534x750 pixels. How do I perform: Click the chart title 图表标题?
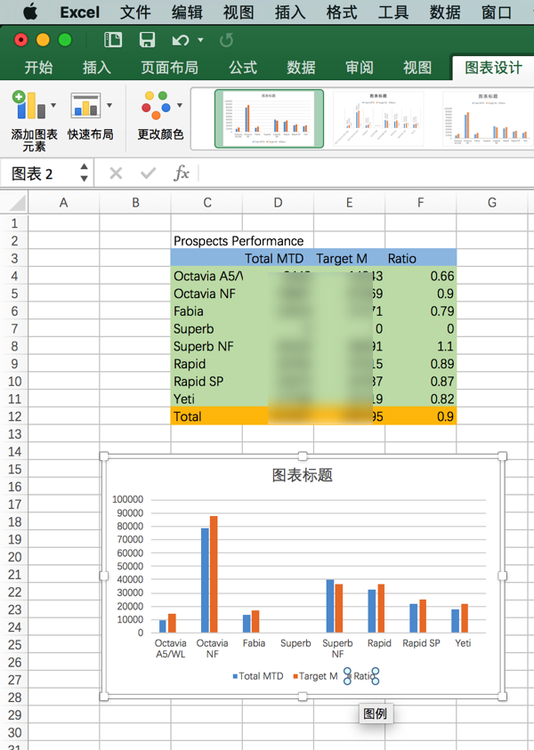(303, 475)
